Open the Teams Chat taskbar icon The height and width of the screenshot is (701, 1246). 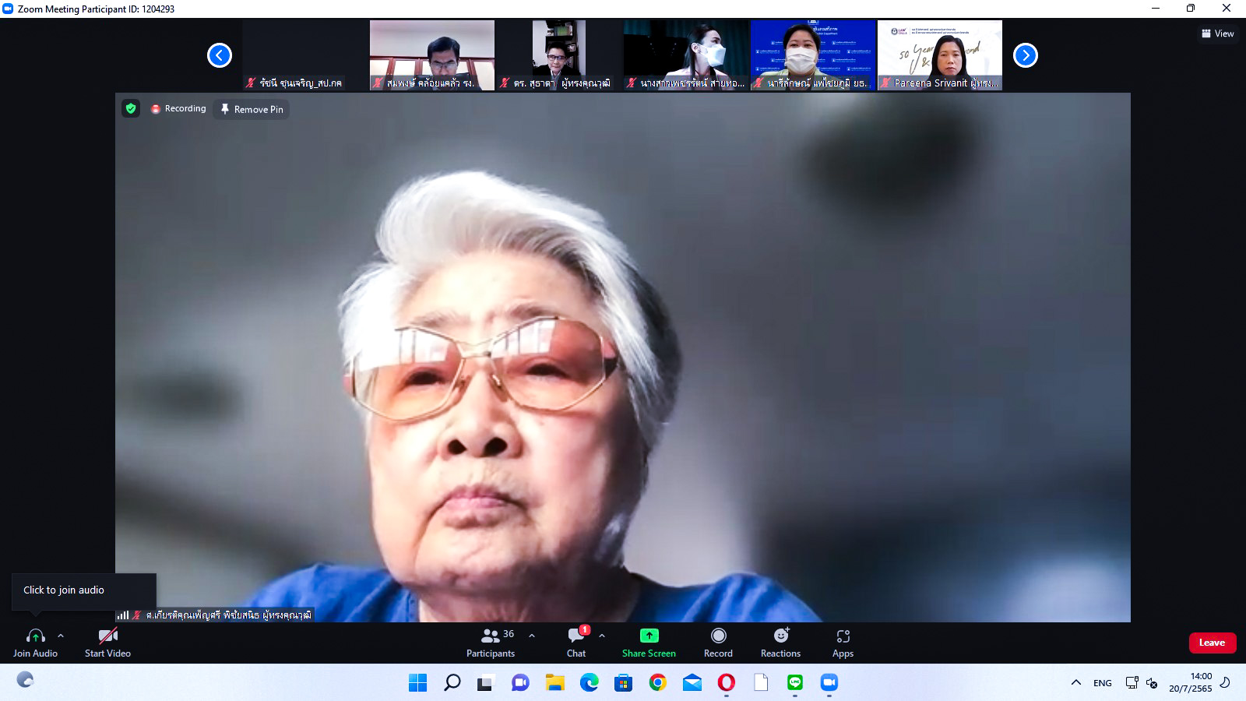520,683
